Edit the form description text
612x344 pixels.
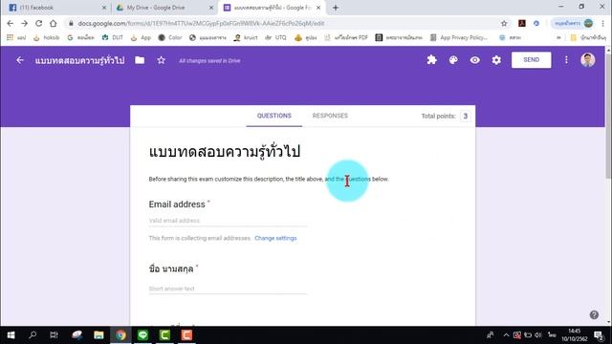[269, 179]
